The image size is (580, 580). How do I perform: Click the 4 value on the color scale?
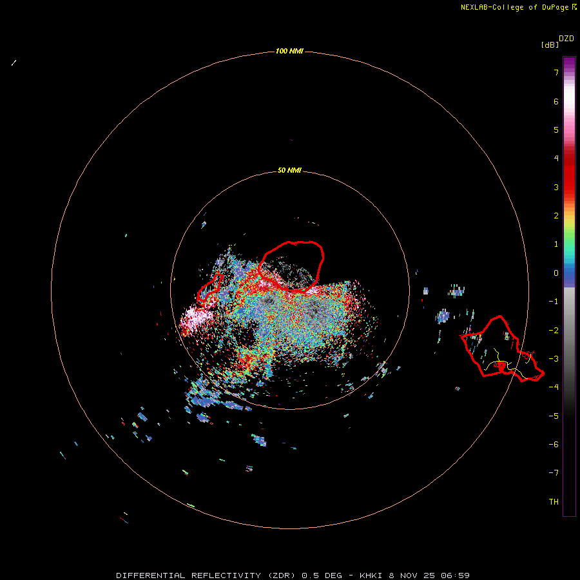[x=556, y=159]
